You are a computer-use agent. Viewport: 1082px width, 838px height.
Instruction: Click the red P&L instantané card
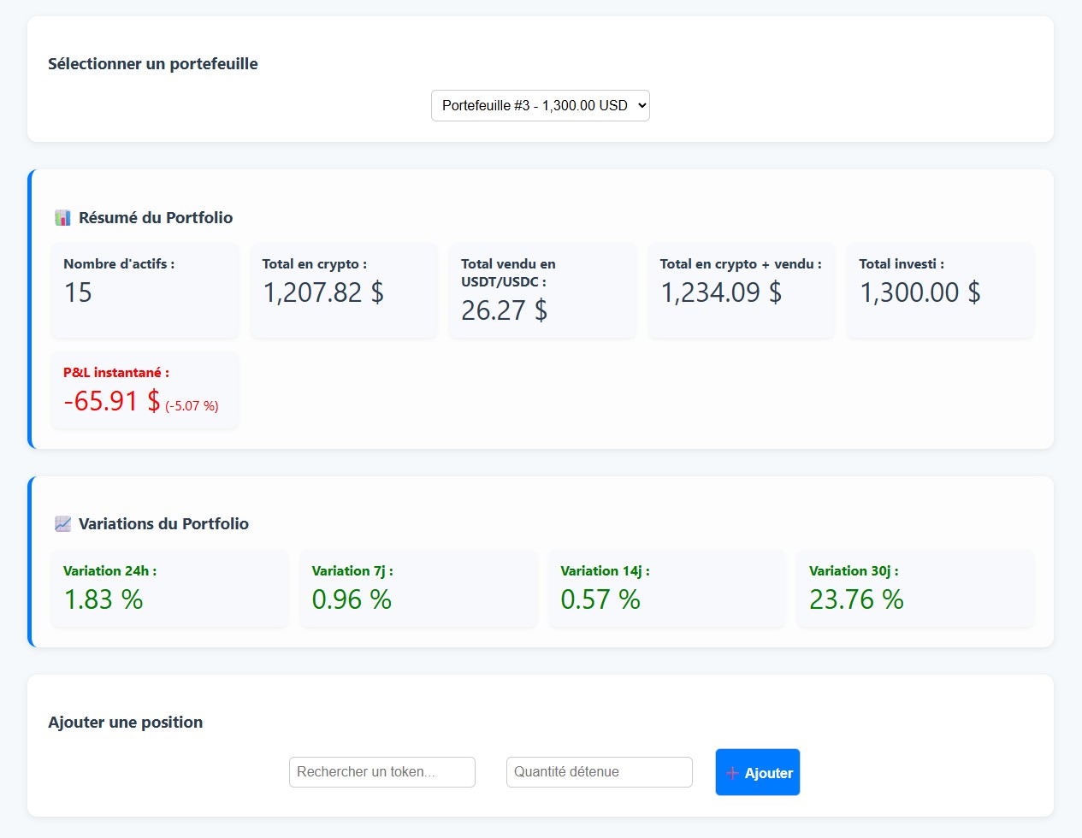pos(145,390)
